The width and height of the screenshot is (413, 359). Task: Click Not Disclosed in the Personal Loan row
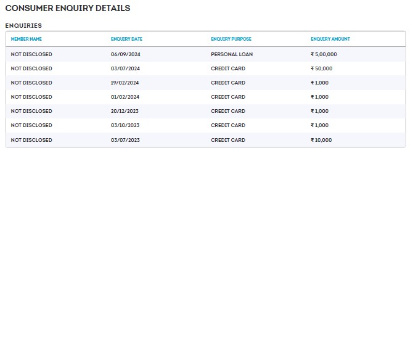coord(31,54)
